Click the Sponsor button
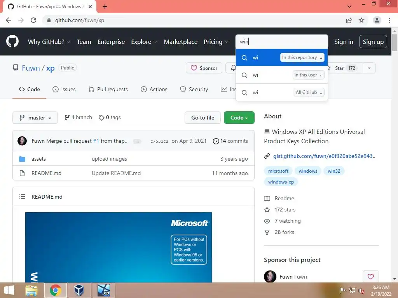 coord(204,68)
